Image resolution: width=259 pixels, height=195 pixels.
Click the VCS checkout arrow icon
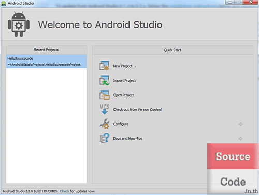coord(105,109)
